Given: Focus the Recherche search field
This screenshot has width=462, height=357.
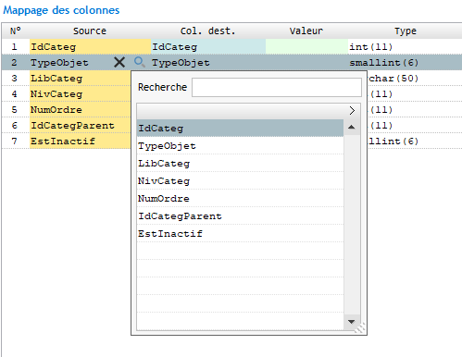Looking at the screenshot, I should tap(277, 87).
